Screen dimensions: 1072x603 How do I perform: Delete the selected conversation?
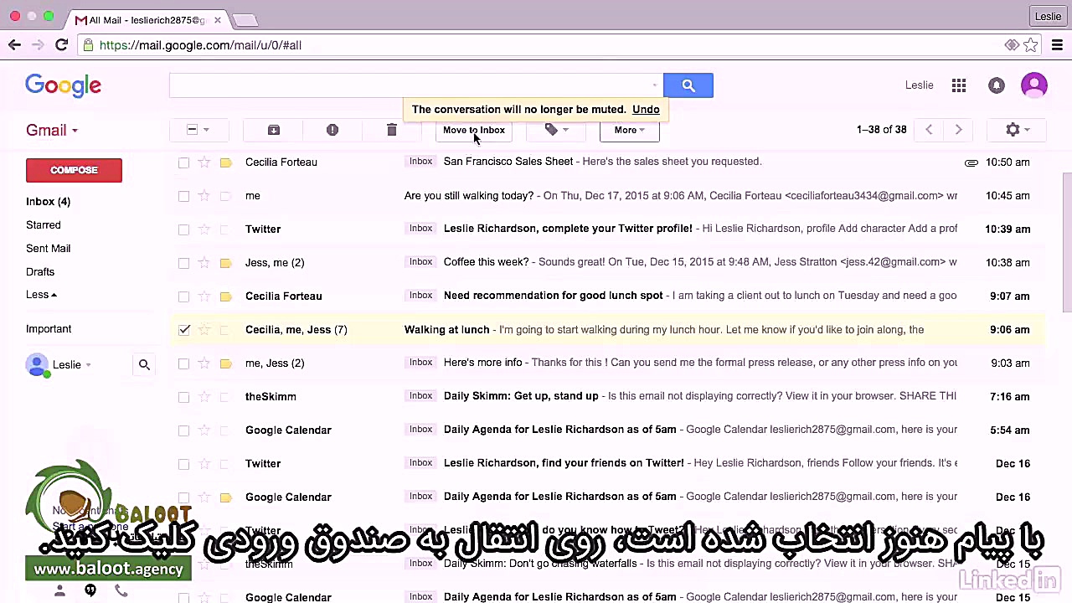[391, 130]
